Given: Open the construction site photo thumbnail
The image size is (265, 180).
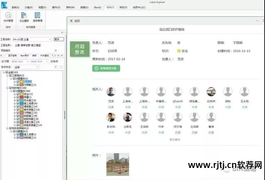Looking at the screenshot, I should click(x=117, y=164).
